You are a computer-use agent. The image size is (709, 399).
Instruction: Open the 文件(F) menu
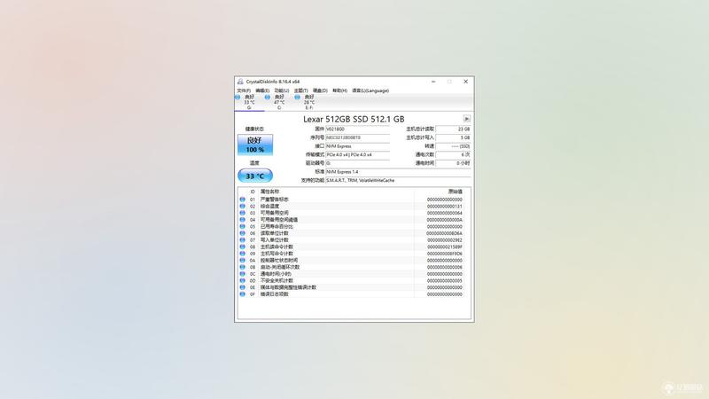coord(244,90)
